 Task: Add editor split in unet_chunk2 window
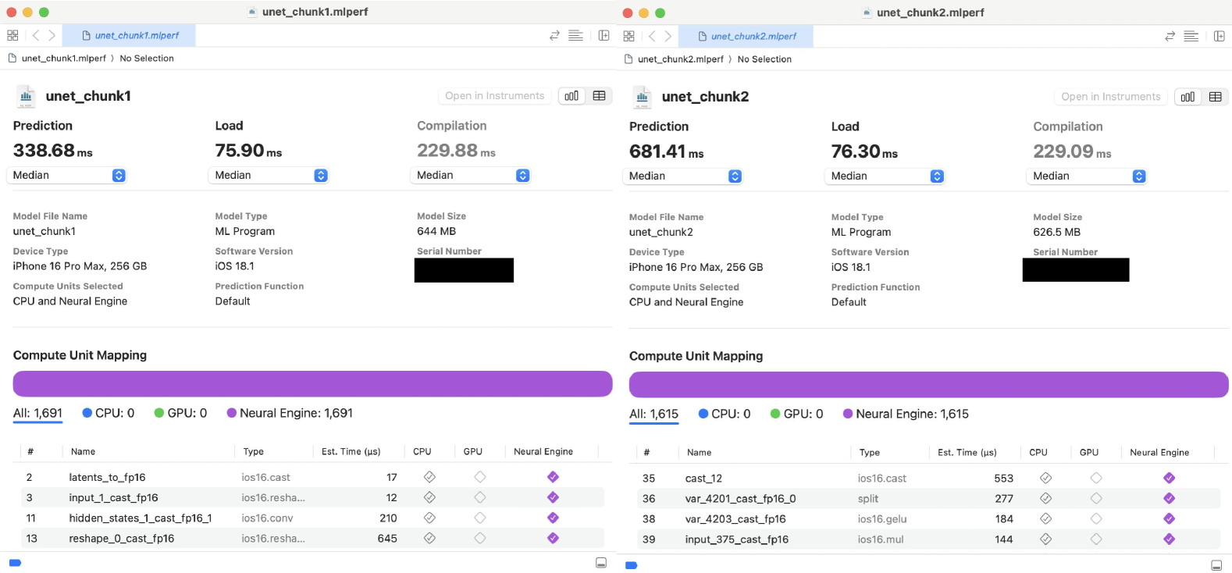pos(1219,36)
